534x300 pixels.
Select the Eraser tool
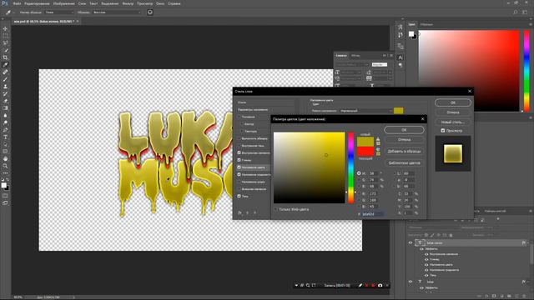click(5, 101)
